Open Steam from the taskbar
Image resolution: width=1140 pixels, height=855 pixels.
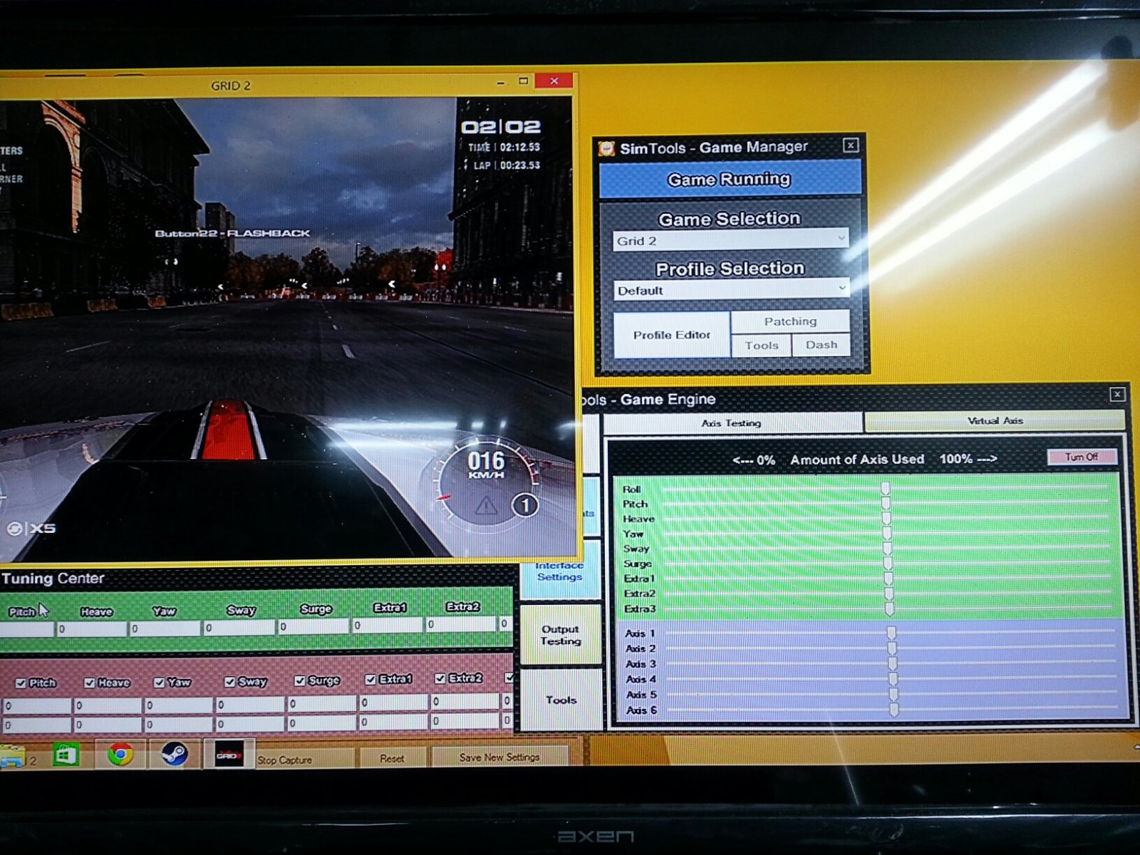point(173,754)
